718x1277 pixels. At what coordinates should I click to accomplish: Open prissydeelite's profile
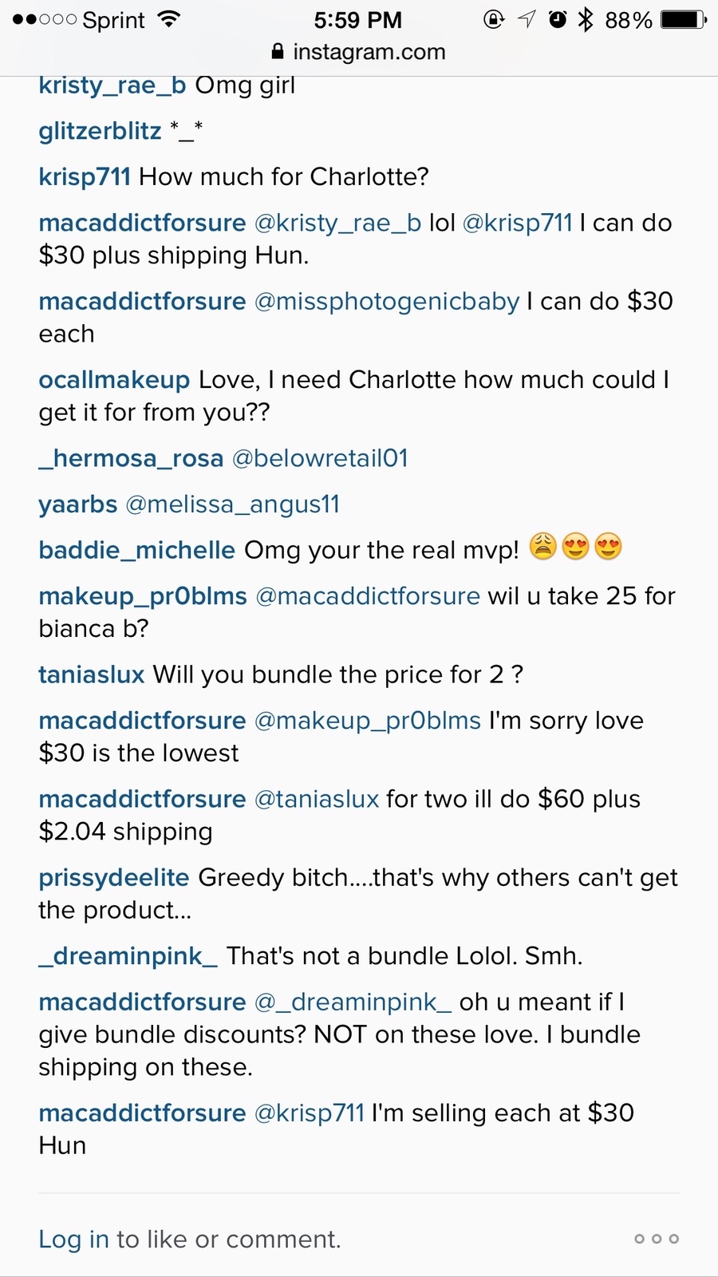(114, 878)
